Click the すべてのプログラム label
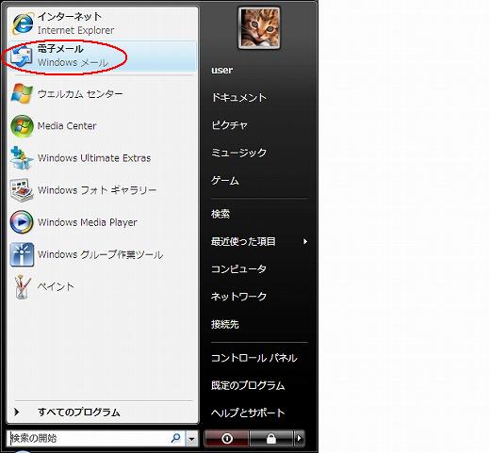The image size is (490, 453). (x=79, y=412)
